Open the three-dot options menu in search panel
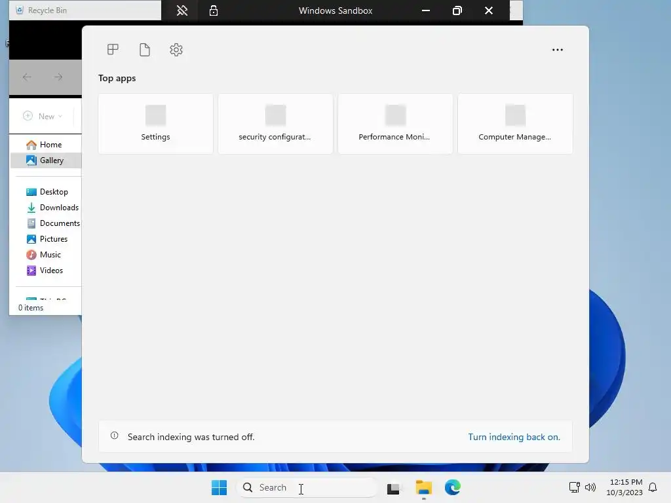This screenshot has width=671, height=503. coord(557,50)
